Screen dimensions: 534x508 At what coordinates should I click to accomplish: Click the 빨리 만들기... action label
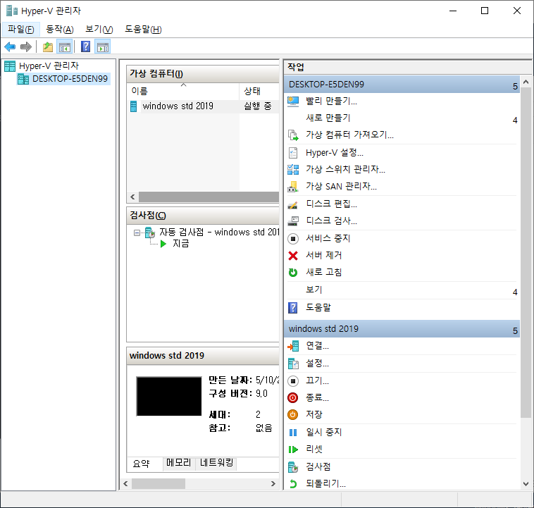(x=331, y=101)
